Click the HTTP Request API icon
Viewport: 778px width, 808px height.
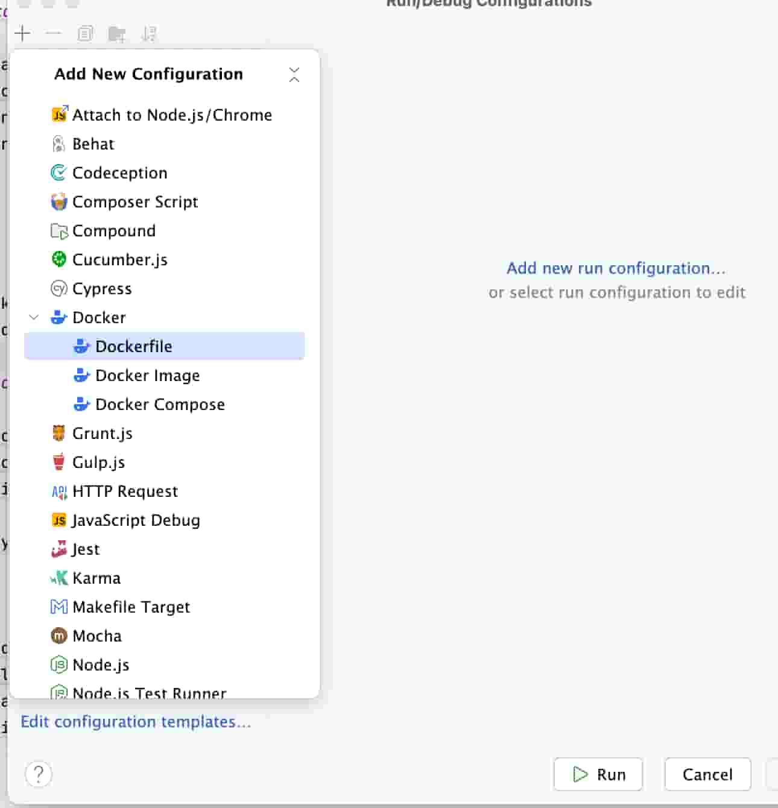click(59, 491)
